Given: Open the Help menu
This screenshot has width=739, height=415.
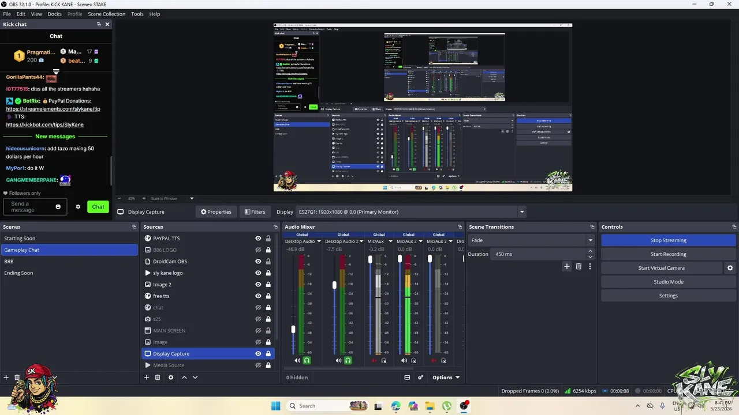Looking at the screenshot, I should tap(155, 14).
